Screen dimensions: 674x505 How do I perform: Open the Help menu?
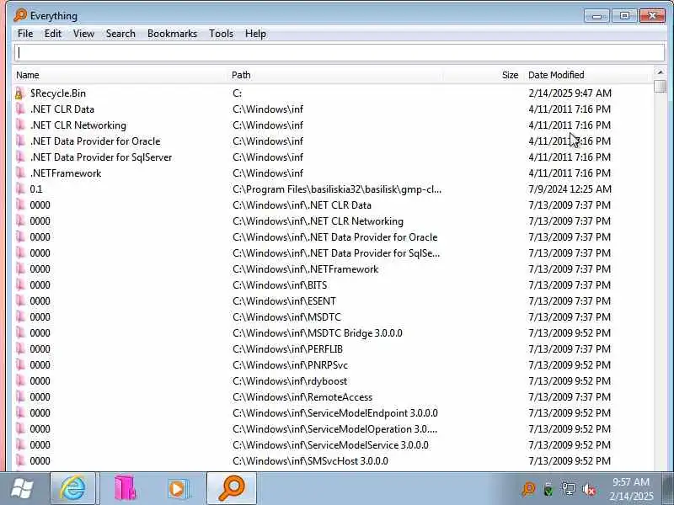click(x=255, y=34)
